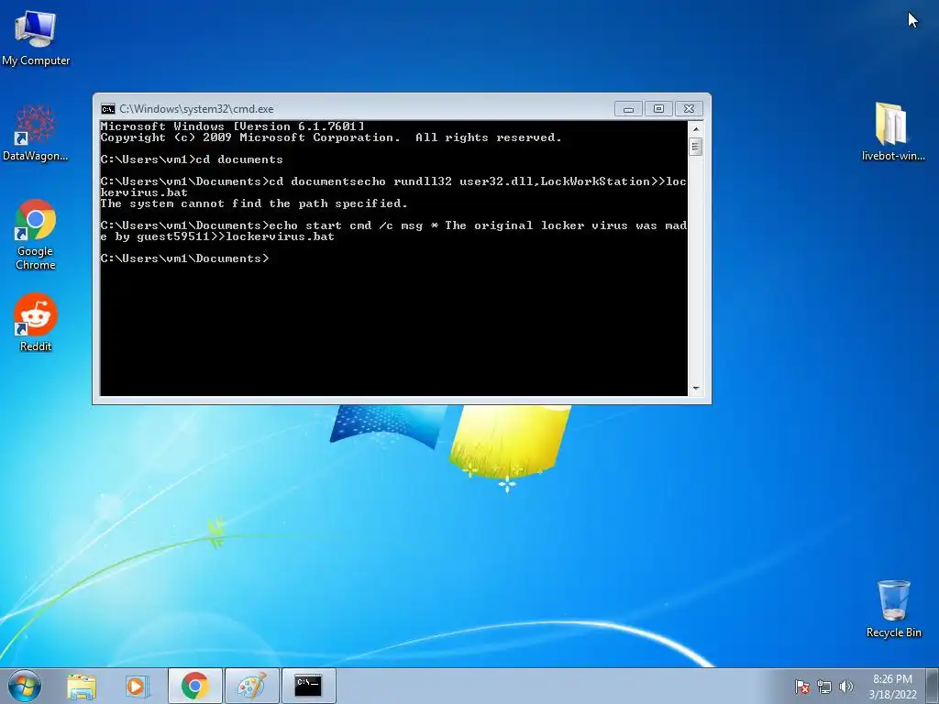Viewport: 939px width, 704px height.
Task: Click the Show desktop button at taskbar end
Action: click(933, 686)
